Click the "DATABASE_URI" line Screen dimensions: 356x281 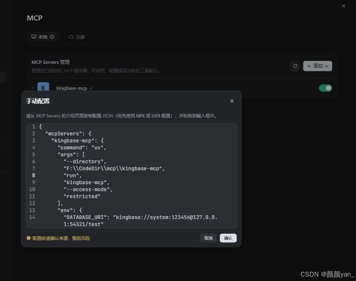(140, 220)
